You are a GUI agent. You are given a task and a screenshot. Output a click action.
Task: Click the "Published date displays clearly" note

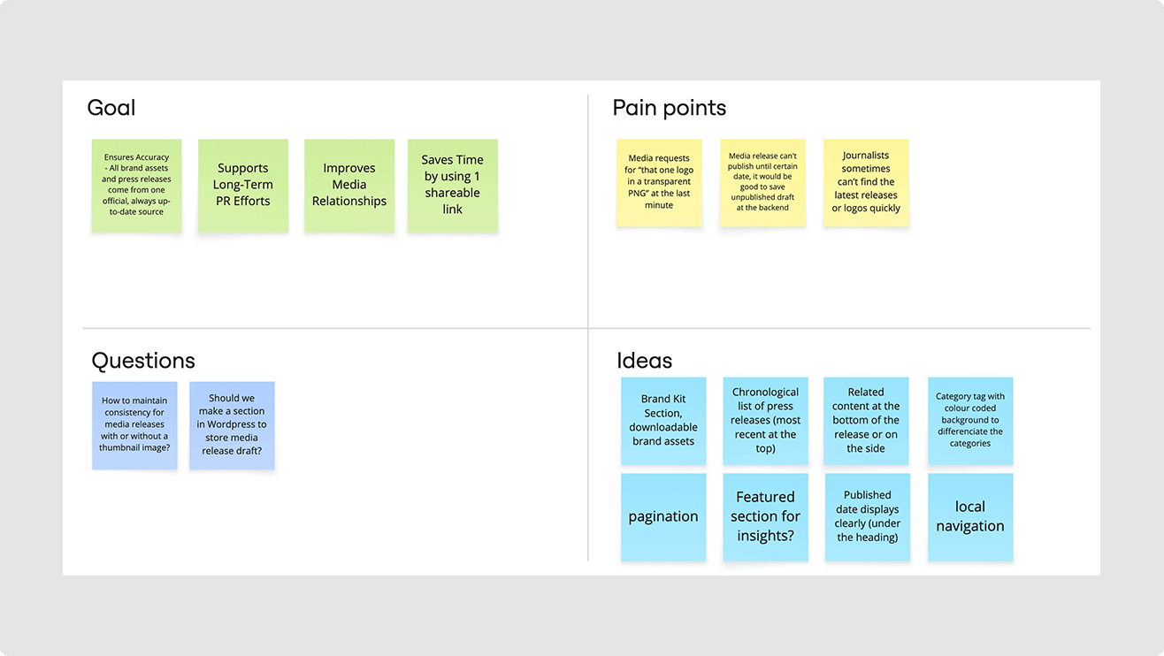[867, 516]
